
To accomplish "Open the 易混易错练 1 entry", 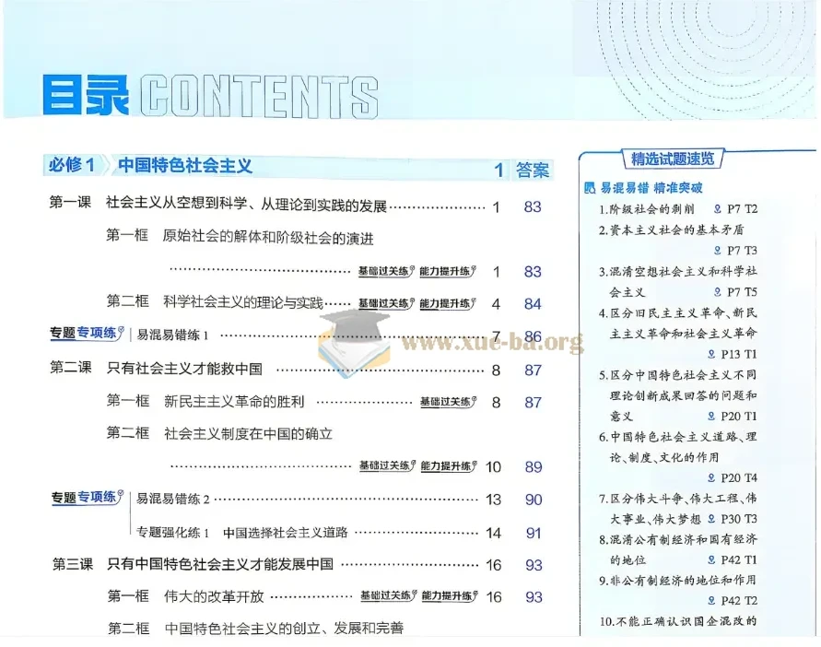I will coord(173,335).
